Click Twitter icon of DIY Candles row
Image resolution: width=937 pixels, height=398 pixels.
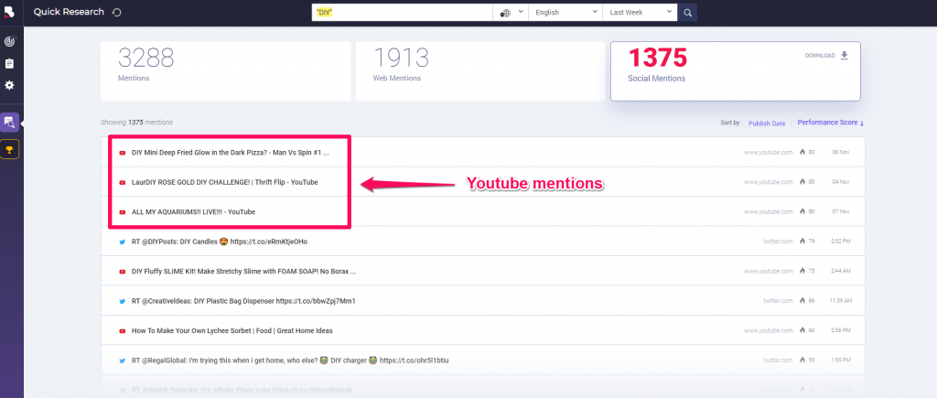(122, 242)
